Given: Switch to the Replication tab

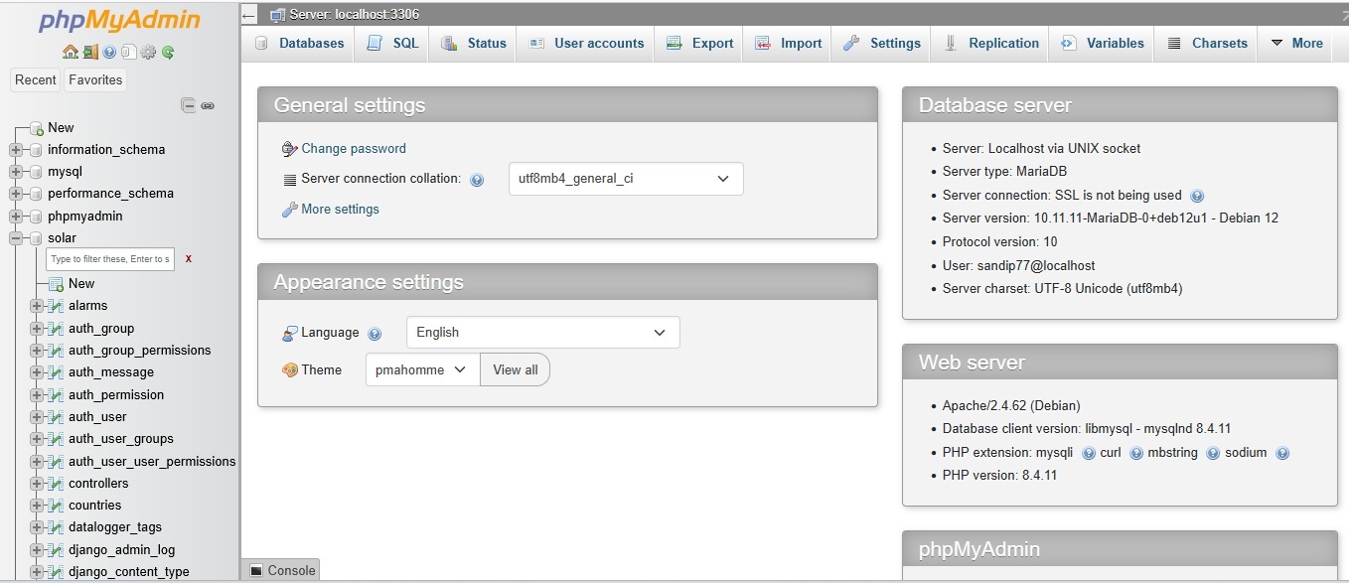Looking at the screenshot, I should [x=991, y=44].
